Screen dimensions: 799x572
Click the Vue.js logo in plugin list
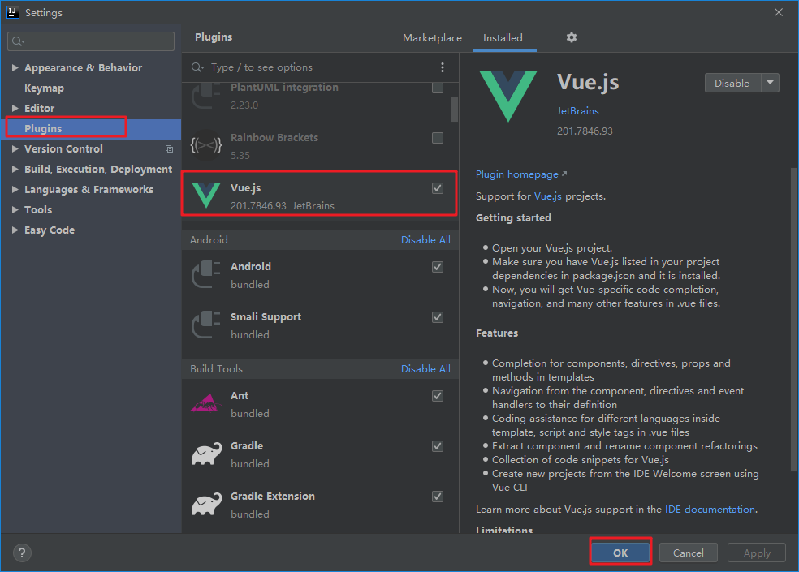coord(206,196)
